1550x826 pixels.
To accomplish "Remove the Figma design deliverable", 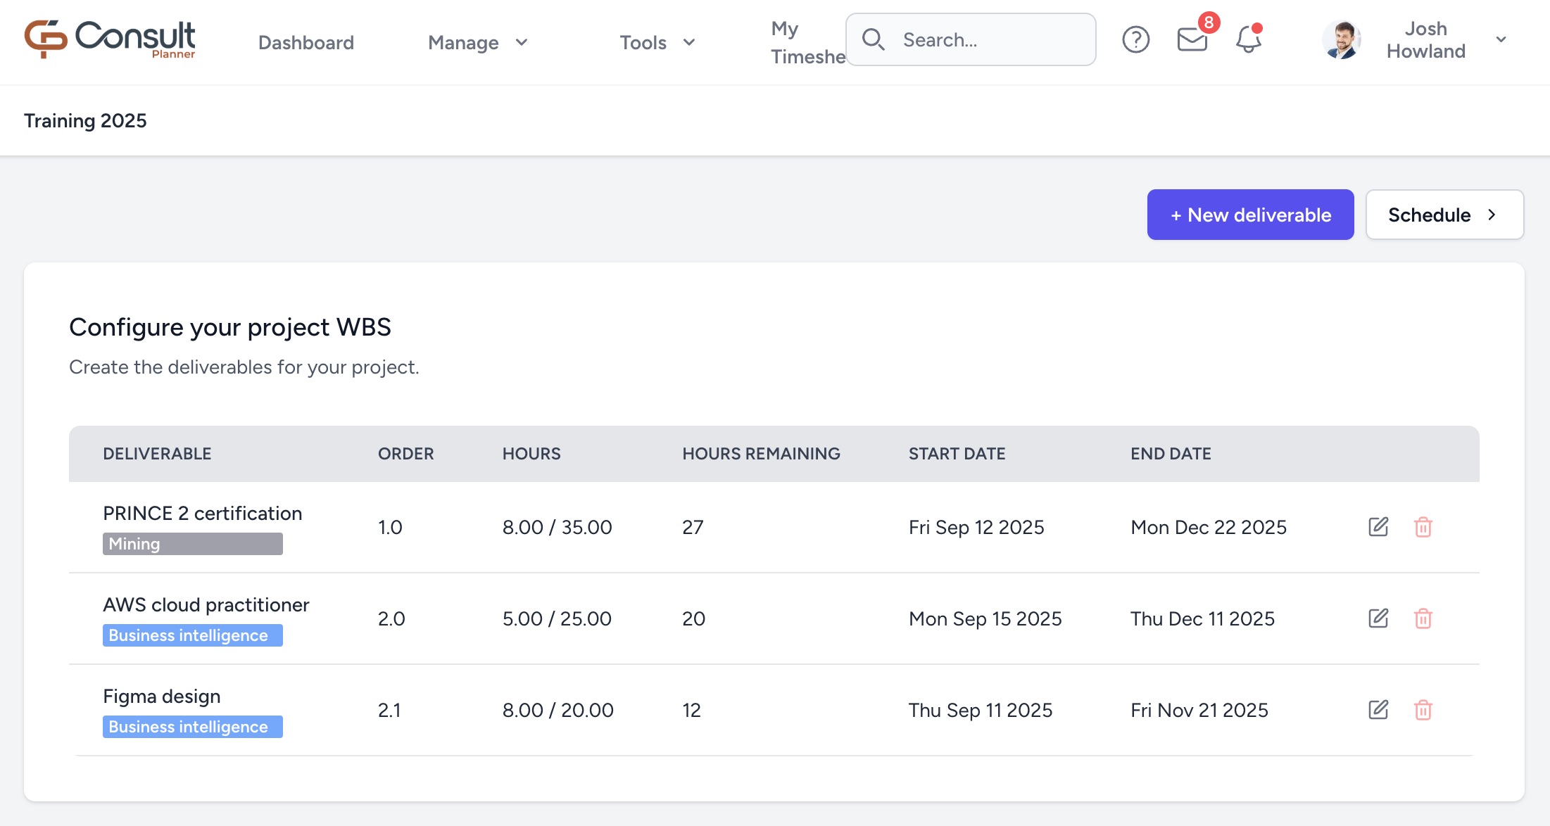I will [x=1423, y=710].
